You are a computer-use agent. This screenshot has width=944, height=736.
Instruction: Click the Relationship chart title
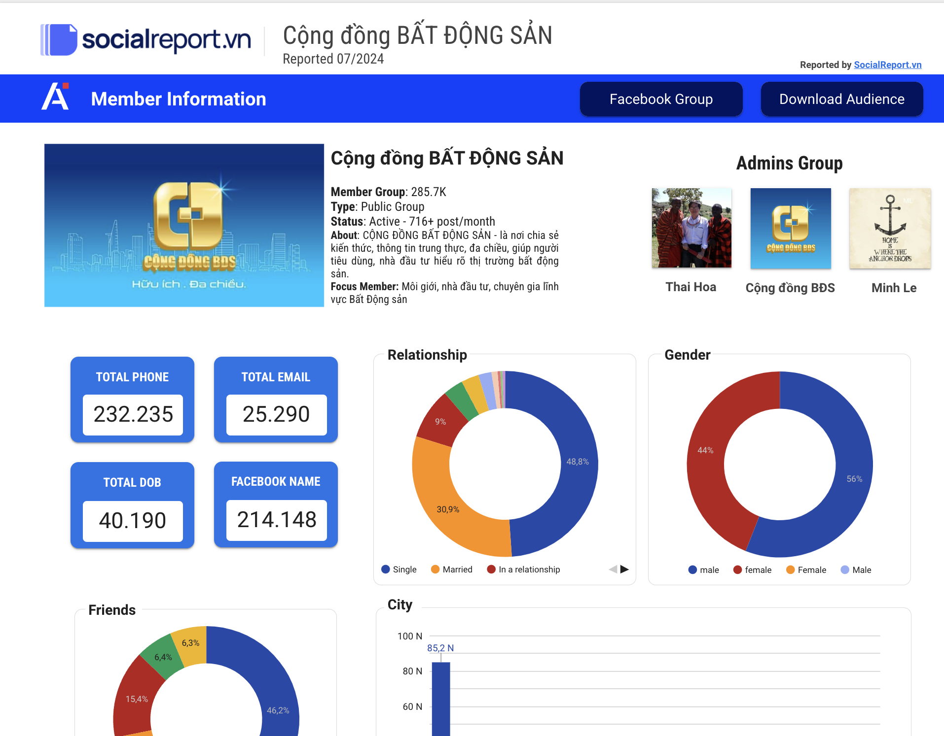point(427,355)
